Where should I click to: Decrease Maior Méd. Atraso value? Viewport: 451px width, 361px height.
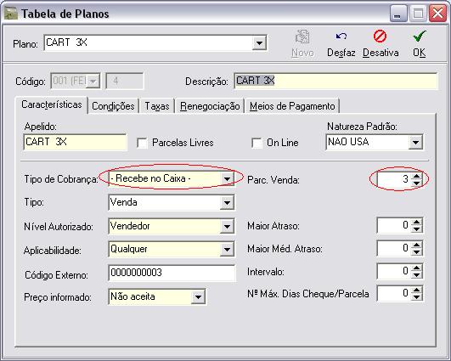(x=416, y=252)
